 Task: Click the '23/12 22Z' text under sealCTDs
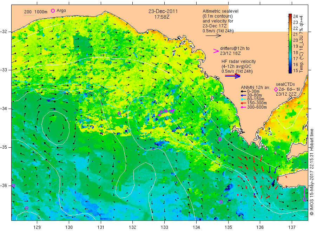click(286, 94)
